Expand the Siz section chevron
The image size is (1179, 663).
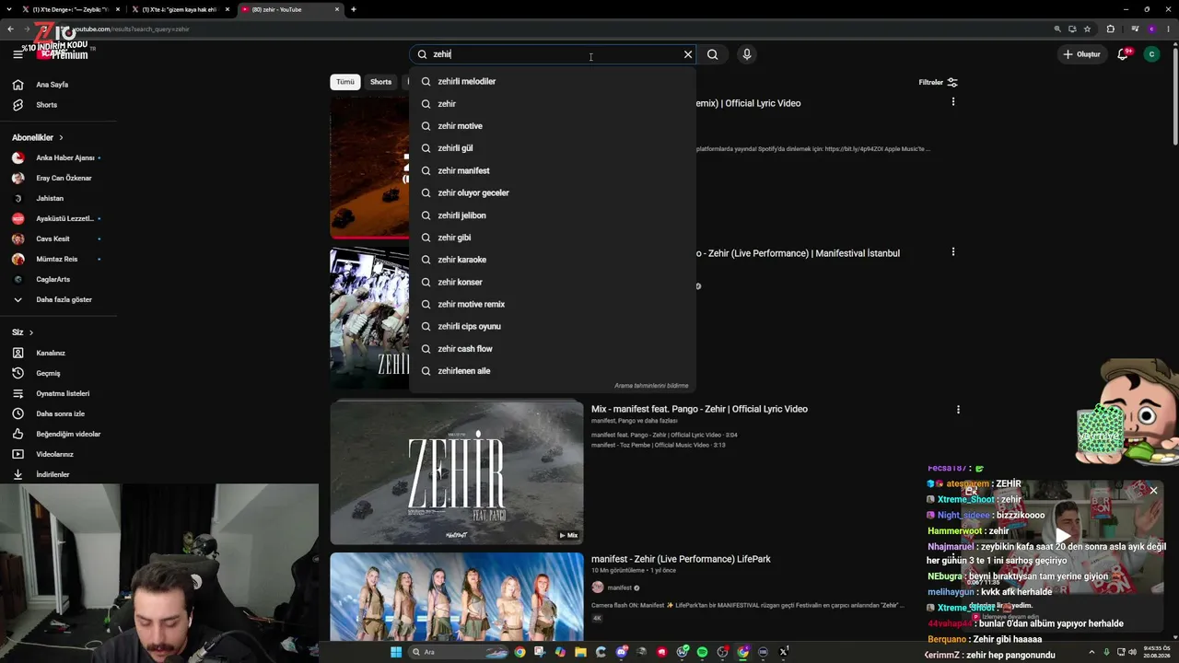pos(30,332)
